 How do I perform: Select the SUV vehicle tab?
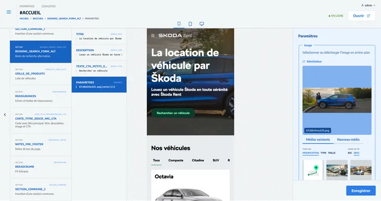pos(216,160)
